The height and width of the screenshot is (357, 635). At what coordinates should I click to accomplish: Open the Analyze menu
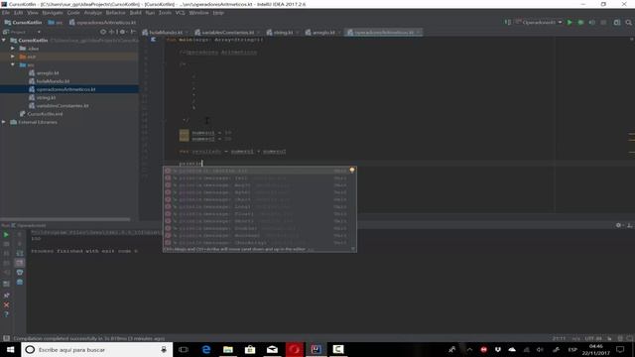92,13
